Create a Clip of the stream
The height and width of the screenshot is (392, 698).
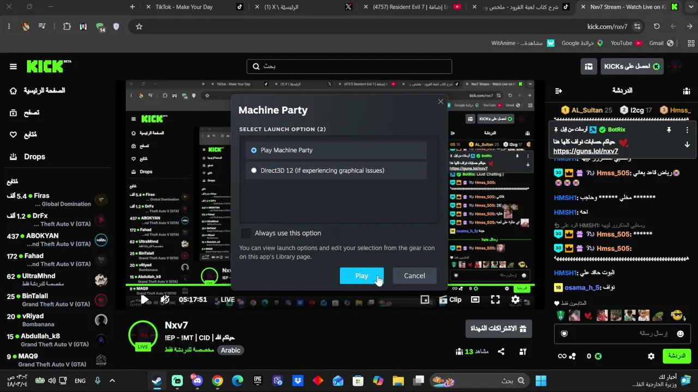[450, 299]
